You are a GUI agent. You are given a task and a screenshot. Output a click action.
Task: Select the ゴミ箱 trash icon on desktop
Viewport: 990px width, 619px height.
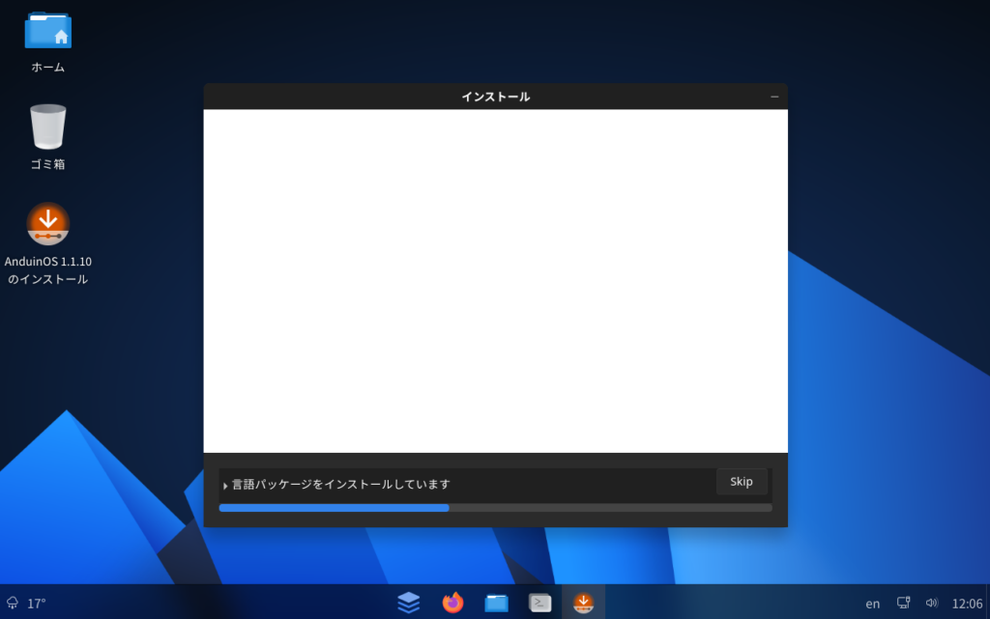(x=47, y=127)
